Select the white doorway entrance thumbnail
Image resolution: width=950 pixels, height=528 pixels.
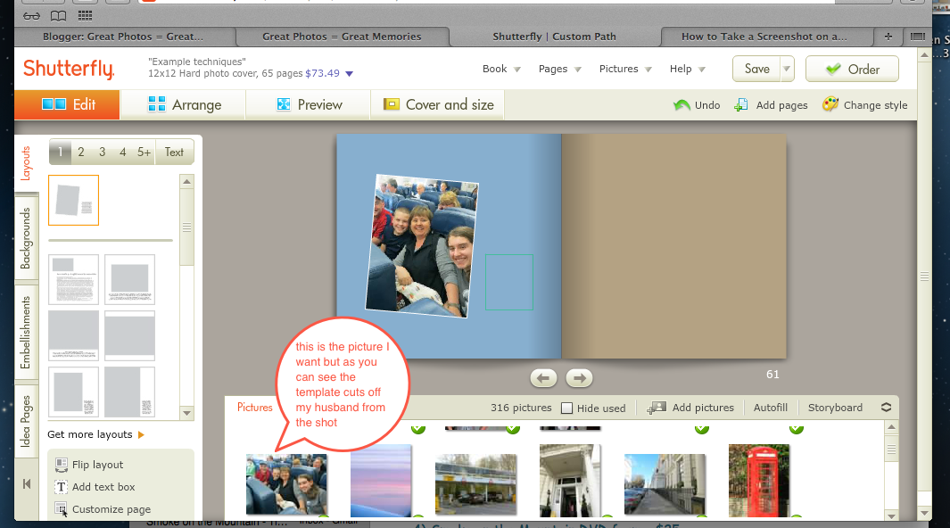click(569, 481)
